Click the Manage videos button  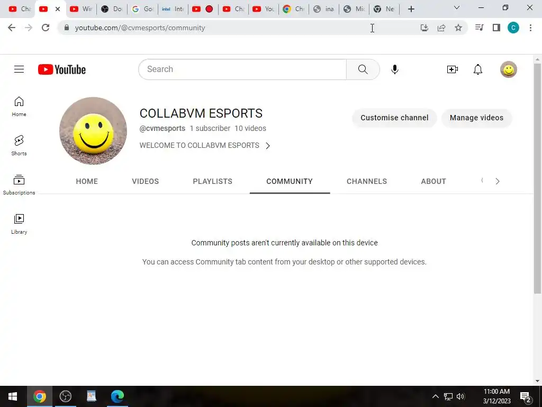tap(476, 118)
